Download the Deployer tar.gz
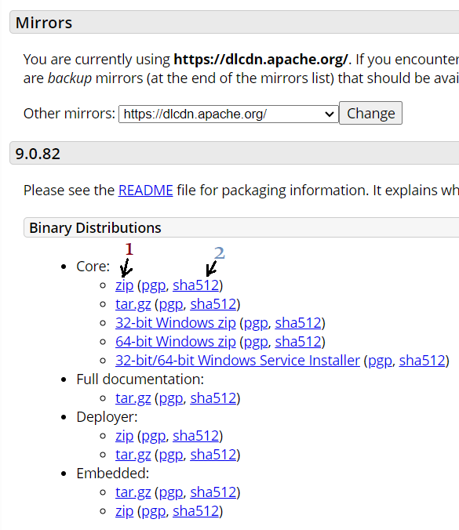459x530 pixels. [x=133, y=455]
